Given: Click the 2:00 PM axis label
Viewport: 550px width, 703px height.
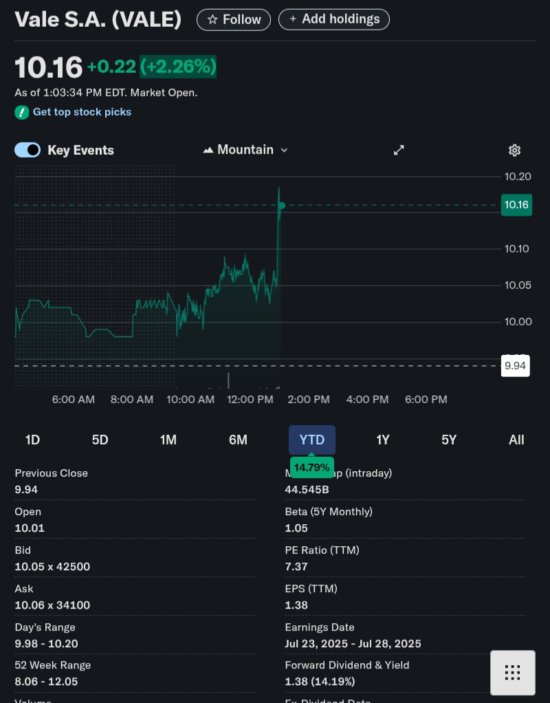Looking at the screenshot, I should 309,400.
